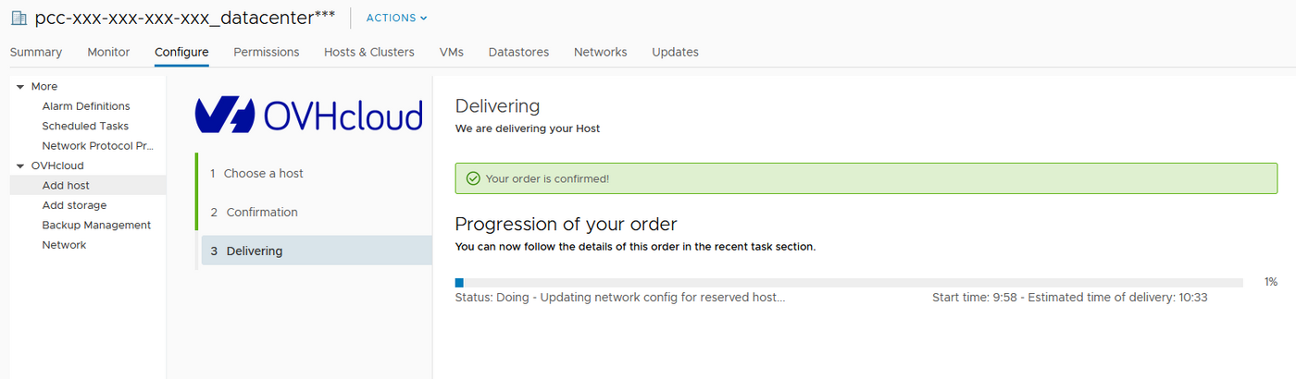Image resolution: width=1296 pixels, height=379 pixels.
Task: Go to the Permissions tab
Action: (267, 52)
